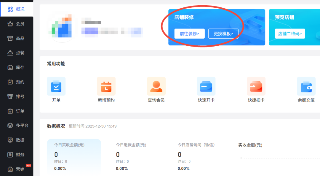
Task: Select the 查询会员 member search icon
Action: click(156, 86)
